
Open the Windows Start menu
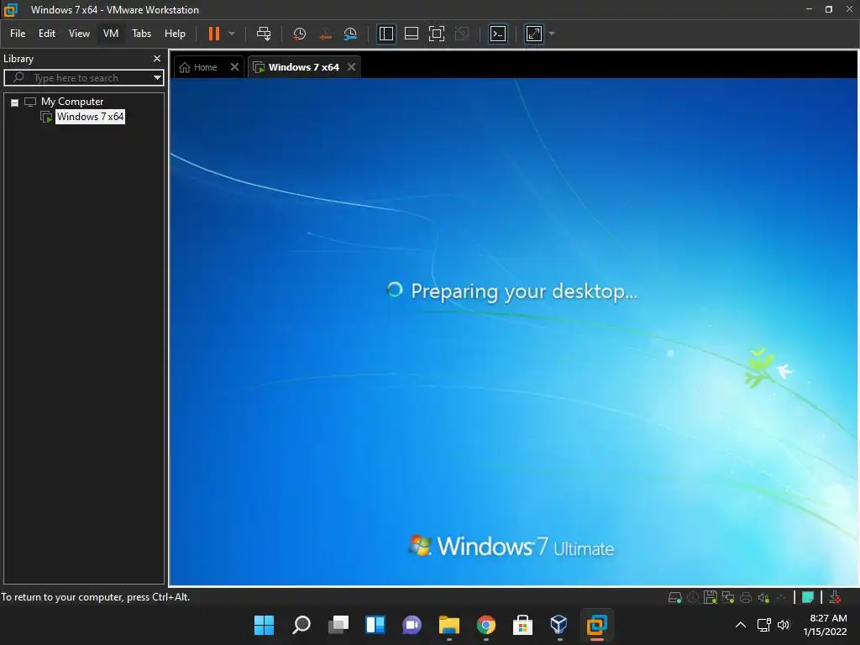click(x=264, y=625)
